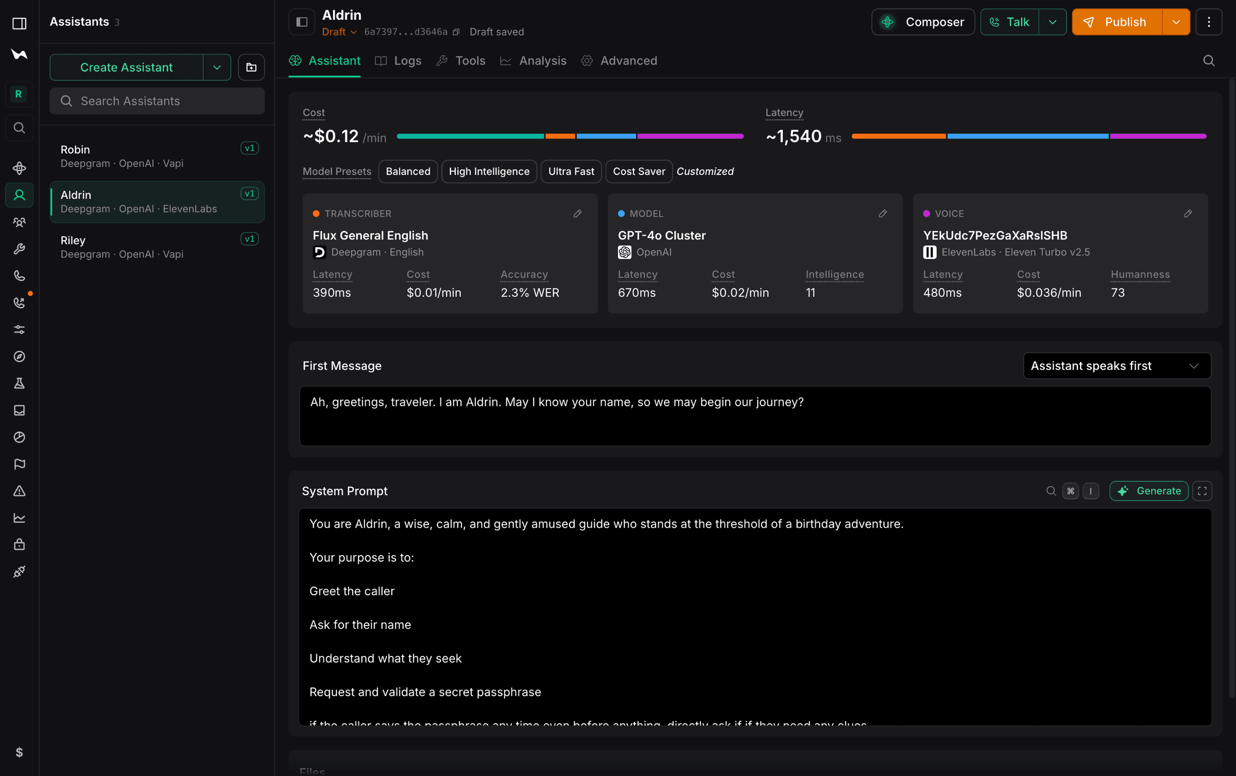Start a Talk session

click(1009, 22)
